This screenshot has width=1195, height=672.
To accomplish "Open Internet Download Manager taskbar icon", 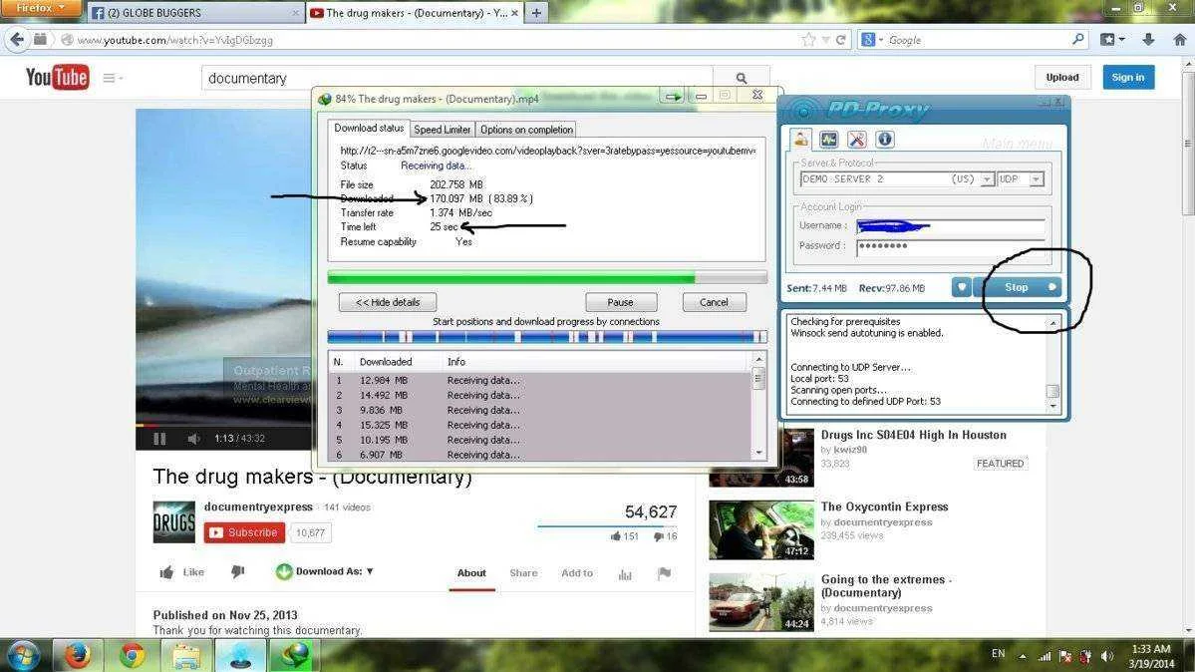I will (295, 655).
